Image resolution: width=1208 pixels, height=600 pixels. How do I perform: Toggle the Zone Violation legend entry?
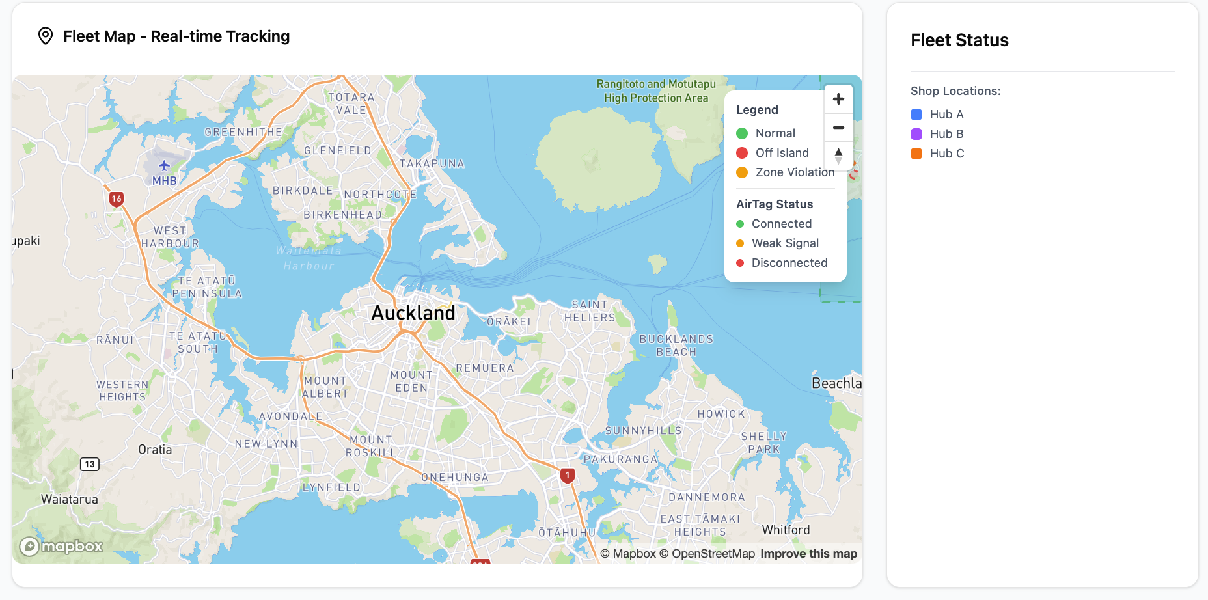(x=795, y=172)
